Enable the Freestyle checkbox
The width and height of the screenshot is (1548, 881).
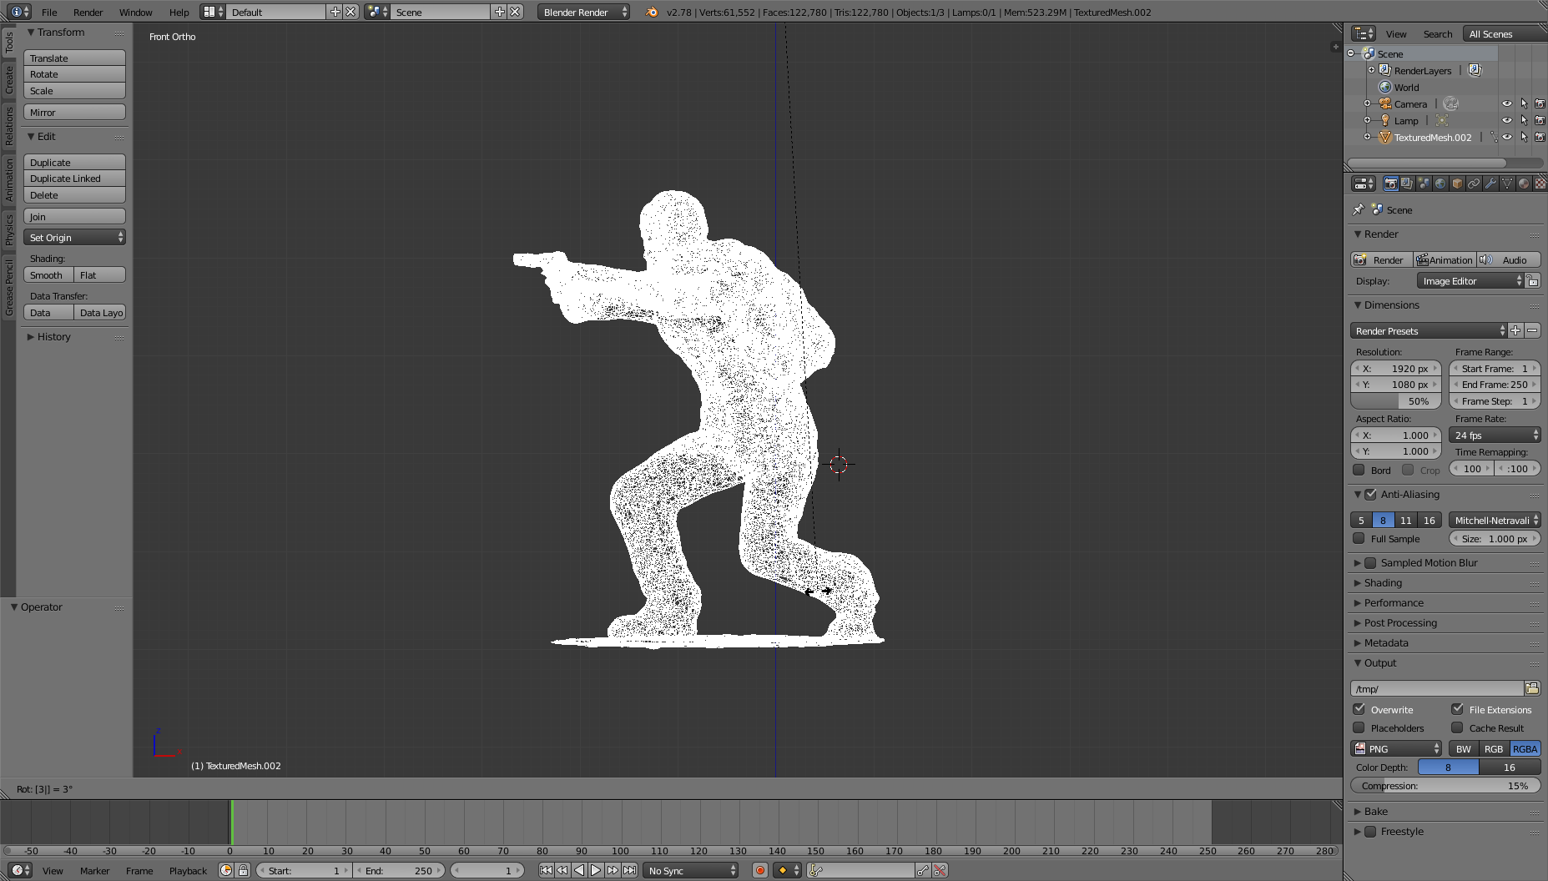click(1370, 831)
